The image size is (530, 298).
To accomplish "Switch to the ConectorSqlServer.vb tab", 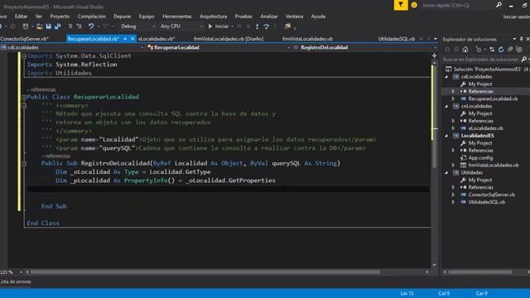I will 25,39.
